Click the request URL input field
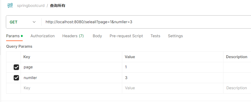The image size is (251, 102). [x=143, y=22]
